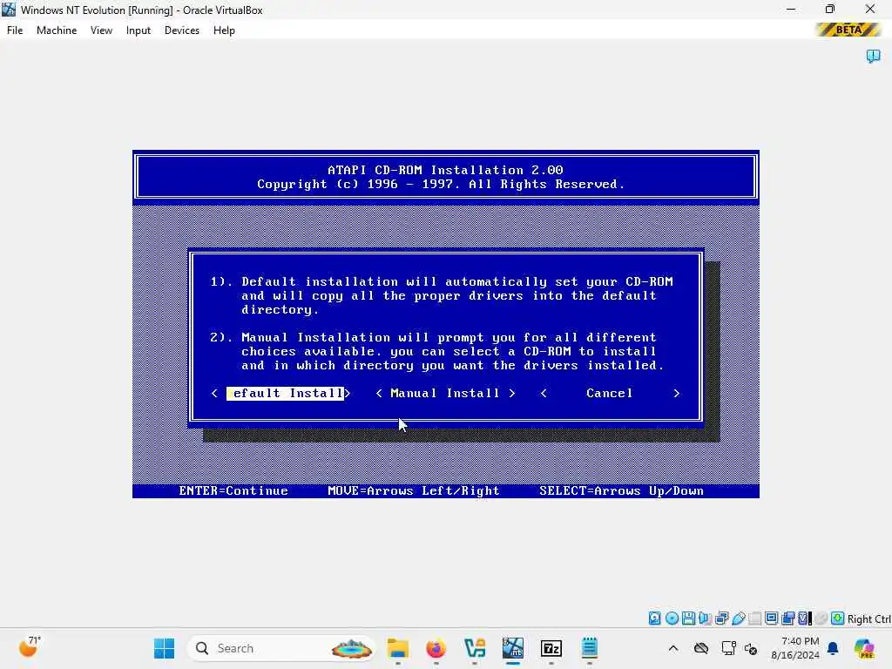Click the SELECT=Arrows Up/Down hint text
The height and width of the screenshot is (669, 892).
point(621,491)
